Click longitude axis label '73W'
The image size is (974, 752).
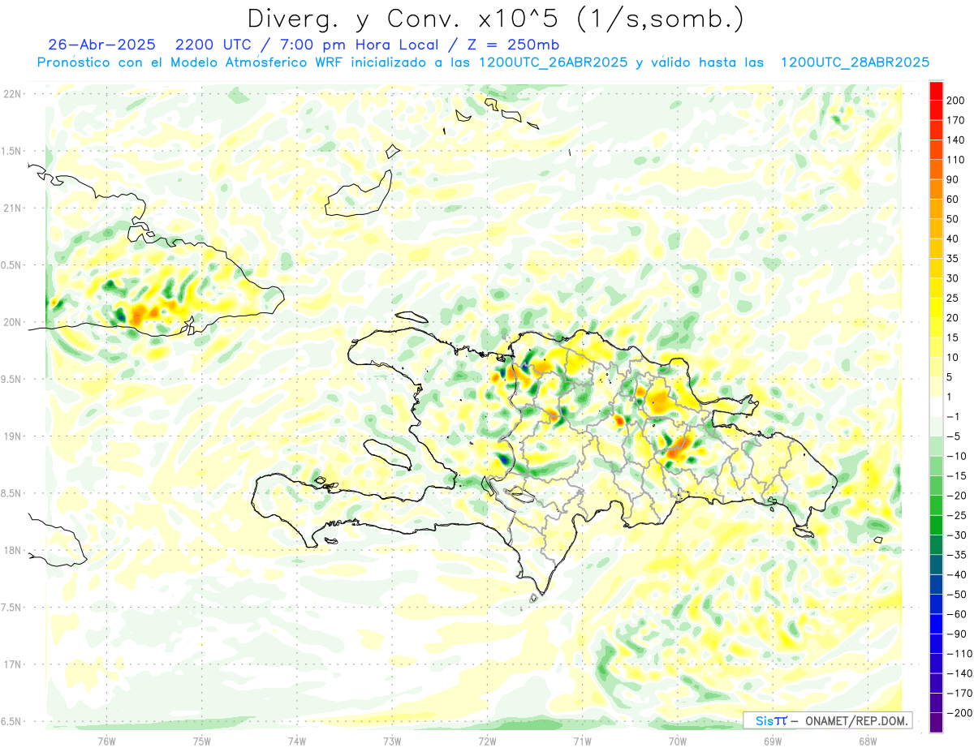pyautogui.click(x=392, y=741)
